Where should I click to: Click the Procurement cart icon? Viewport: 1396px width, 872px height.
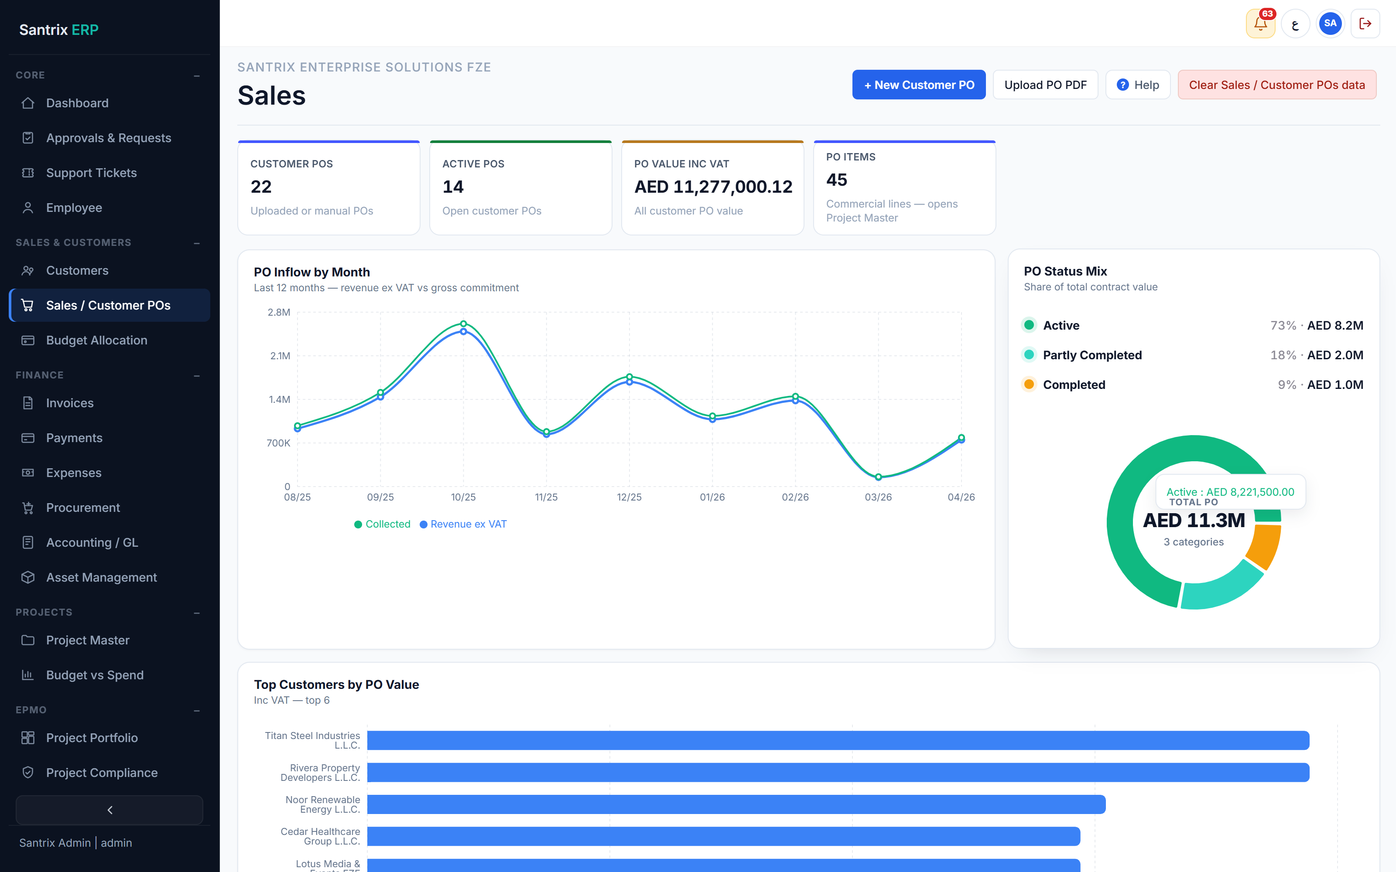27,508
